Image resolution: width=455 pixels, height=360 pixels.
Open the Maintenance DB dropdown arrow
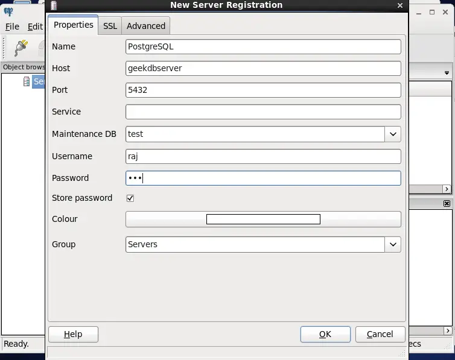[x=393, y=134]
